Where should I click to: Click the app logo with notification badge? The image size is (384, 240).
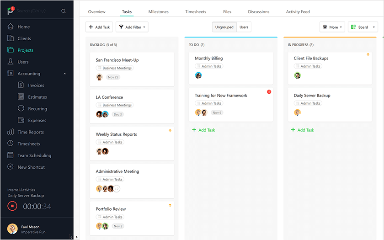coord(11,11)
